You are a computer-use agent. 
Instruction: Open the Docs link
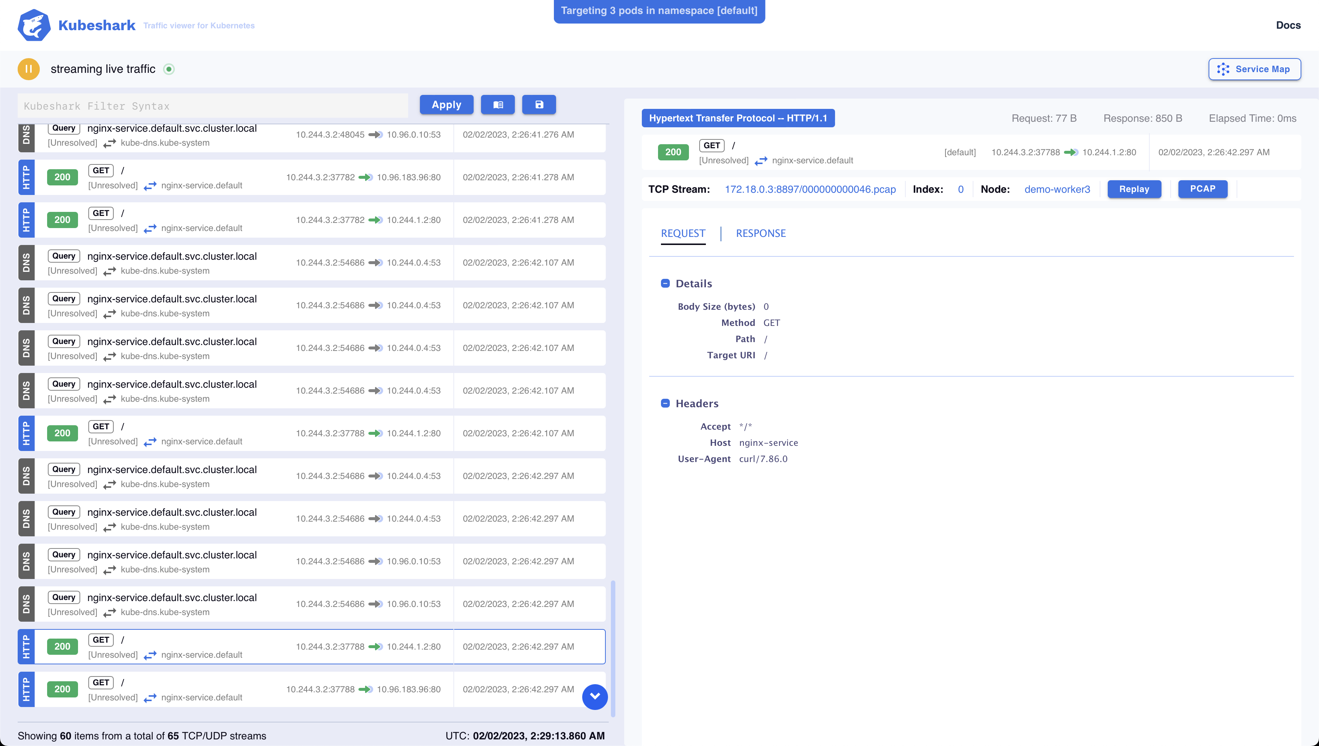pos(1288,25)
